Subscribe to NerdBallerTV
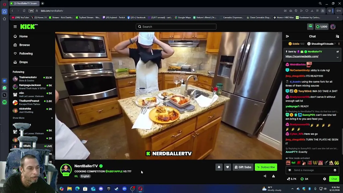343x193 pixels. (266, 167)
